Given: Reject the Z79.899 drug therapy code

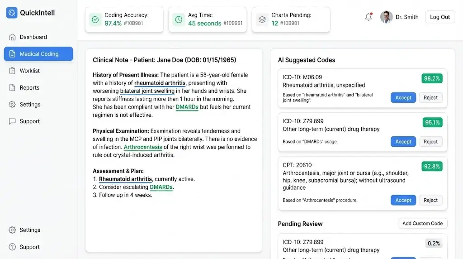Looking at the screenshot, I should (430, 142).
